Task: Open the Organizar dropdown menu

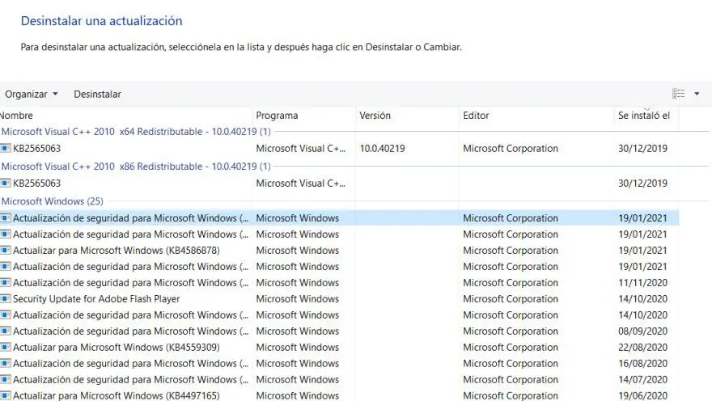Action: [32, 94]
